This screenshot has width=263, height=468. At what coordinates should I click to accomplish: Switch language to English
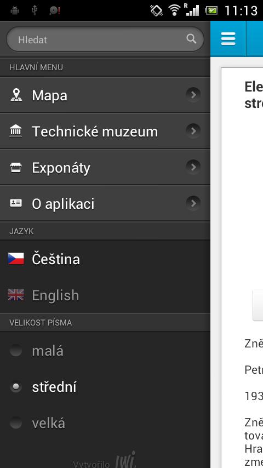105,295
